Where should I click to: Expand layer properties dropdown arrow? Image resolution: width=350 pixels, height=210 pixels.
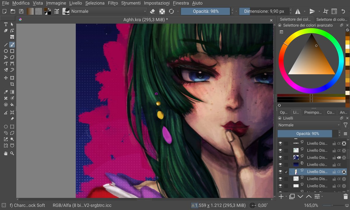pos(323,197)
